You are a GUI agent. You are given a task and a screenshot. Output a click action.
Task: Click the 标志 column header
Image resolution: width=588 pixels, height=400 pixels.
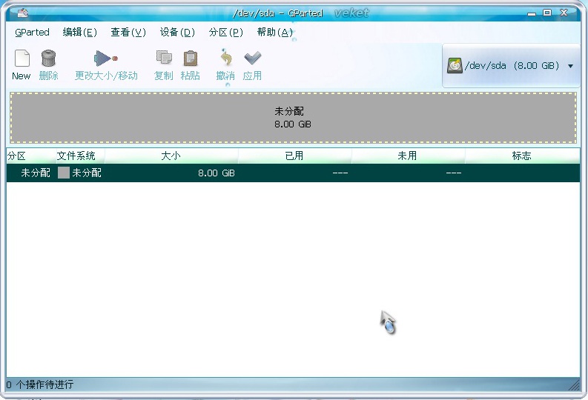[521, 156]
